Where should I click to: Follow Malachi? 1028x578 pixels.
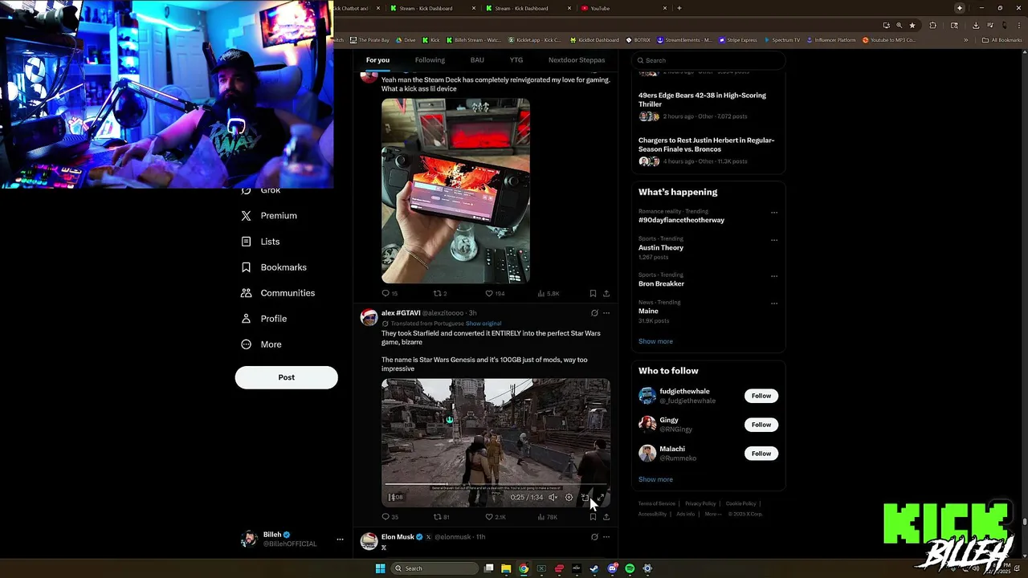761,454
